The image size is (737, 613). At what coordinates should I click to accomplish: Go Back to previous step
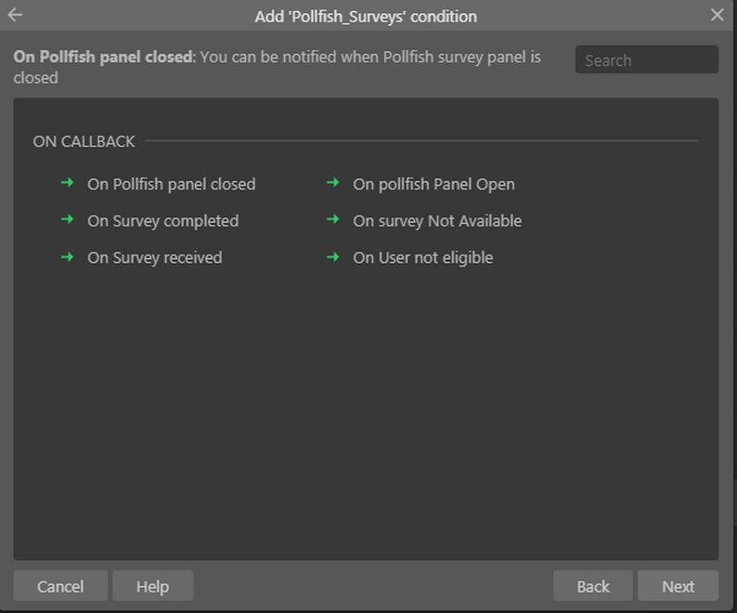coord(593,586)
